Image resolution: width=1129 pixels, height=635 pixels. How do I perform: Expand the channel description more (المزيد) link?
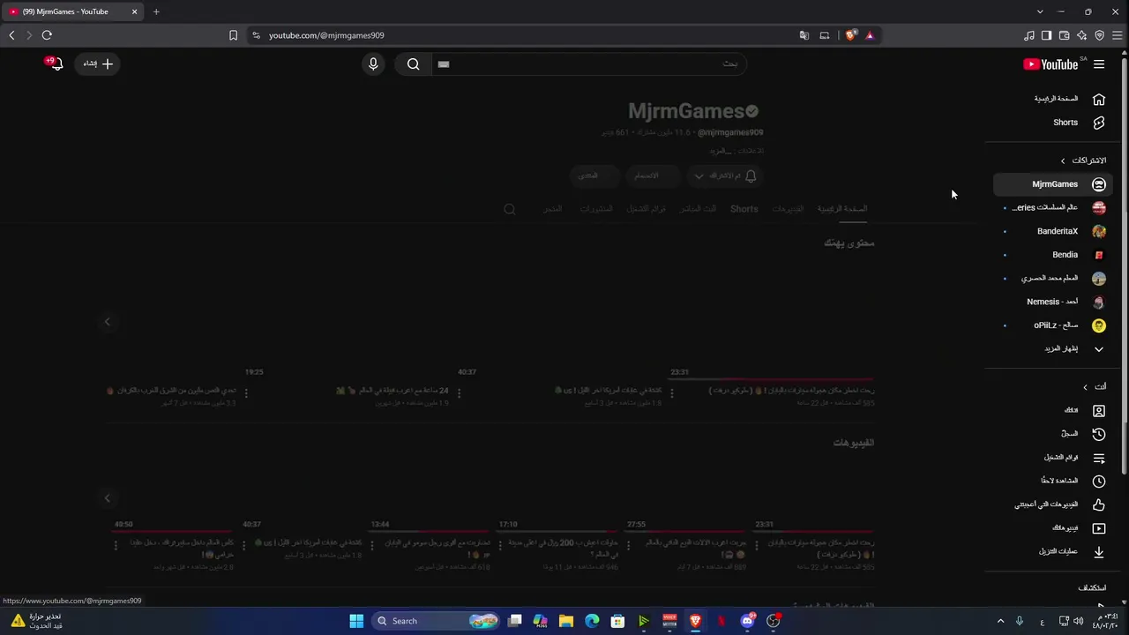tap(720, 151)
